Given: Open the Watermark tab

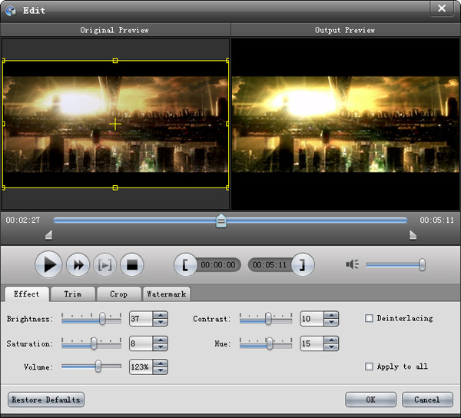Looking at the screenshot, I should [x=167, y=294].
